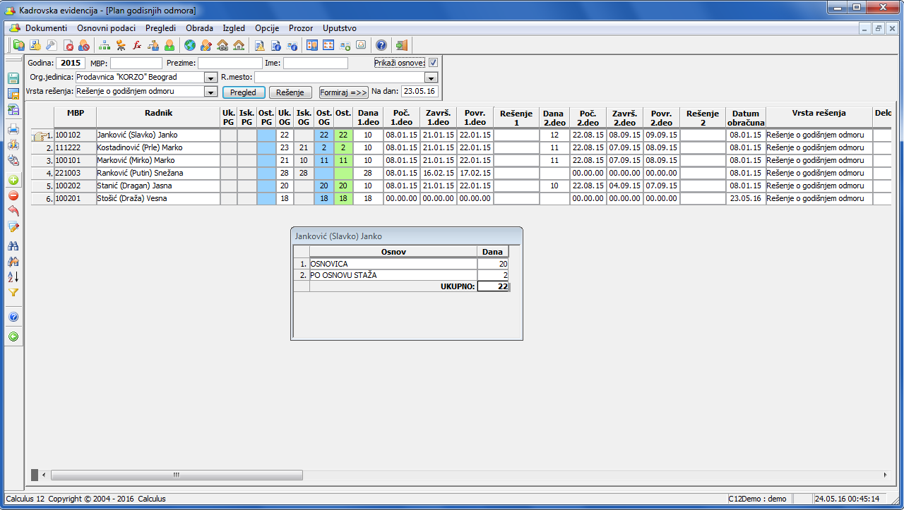This screenshot has width=904, height=510.
Task: Open the Obrada menu
Action: point(199,28)
